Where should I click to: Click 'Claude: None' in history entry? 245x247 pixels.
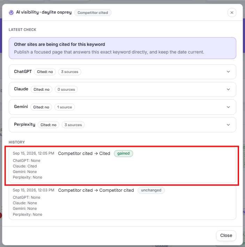coord(25,203)
